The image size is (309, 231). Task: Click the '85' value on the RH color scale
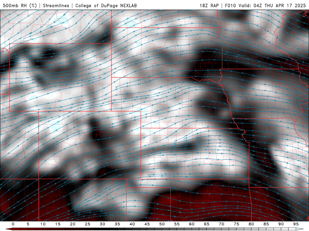(x=266, y=224)
